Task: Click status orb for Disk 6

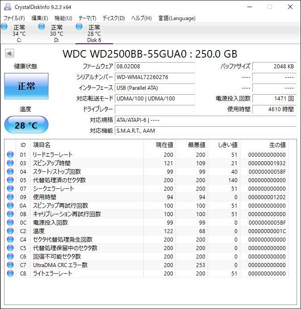Action: [x=79, y=26]
